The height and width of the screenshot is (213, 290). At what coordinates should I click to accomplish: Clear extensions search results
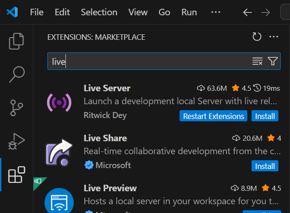pos(257,61)
